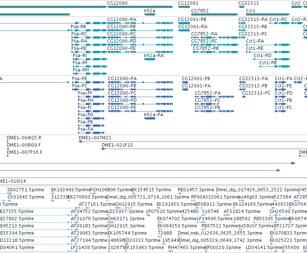Image resolution: width=307 pixels, height=253 pixels.
Task: Click the CG32313 gene label
Action: click(x=249, y=3)
